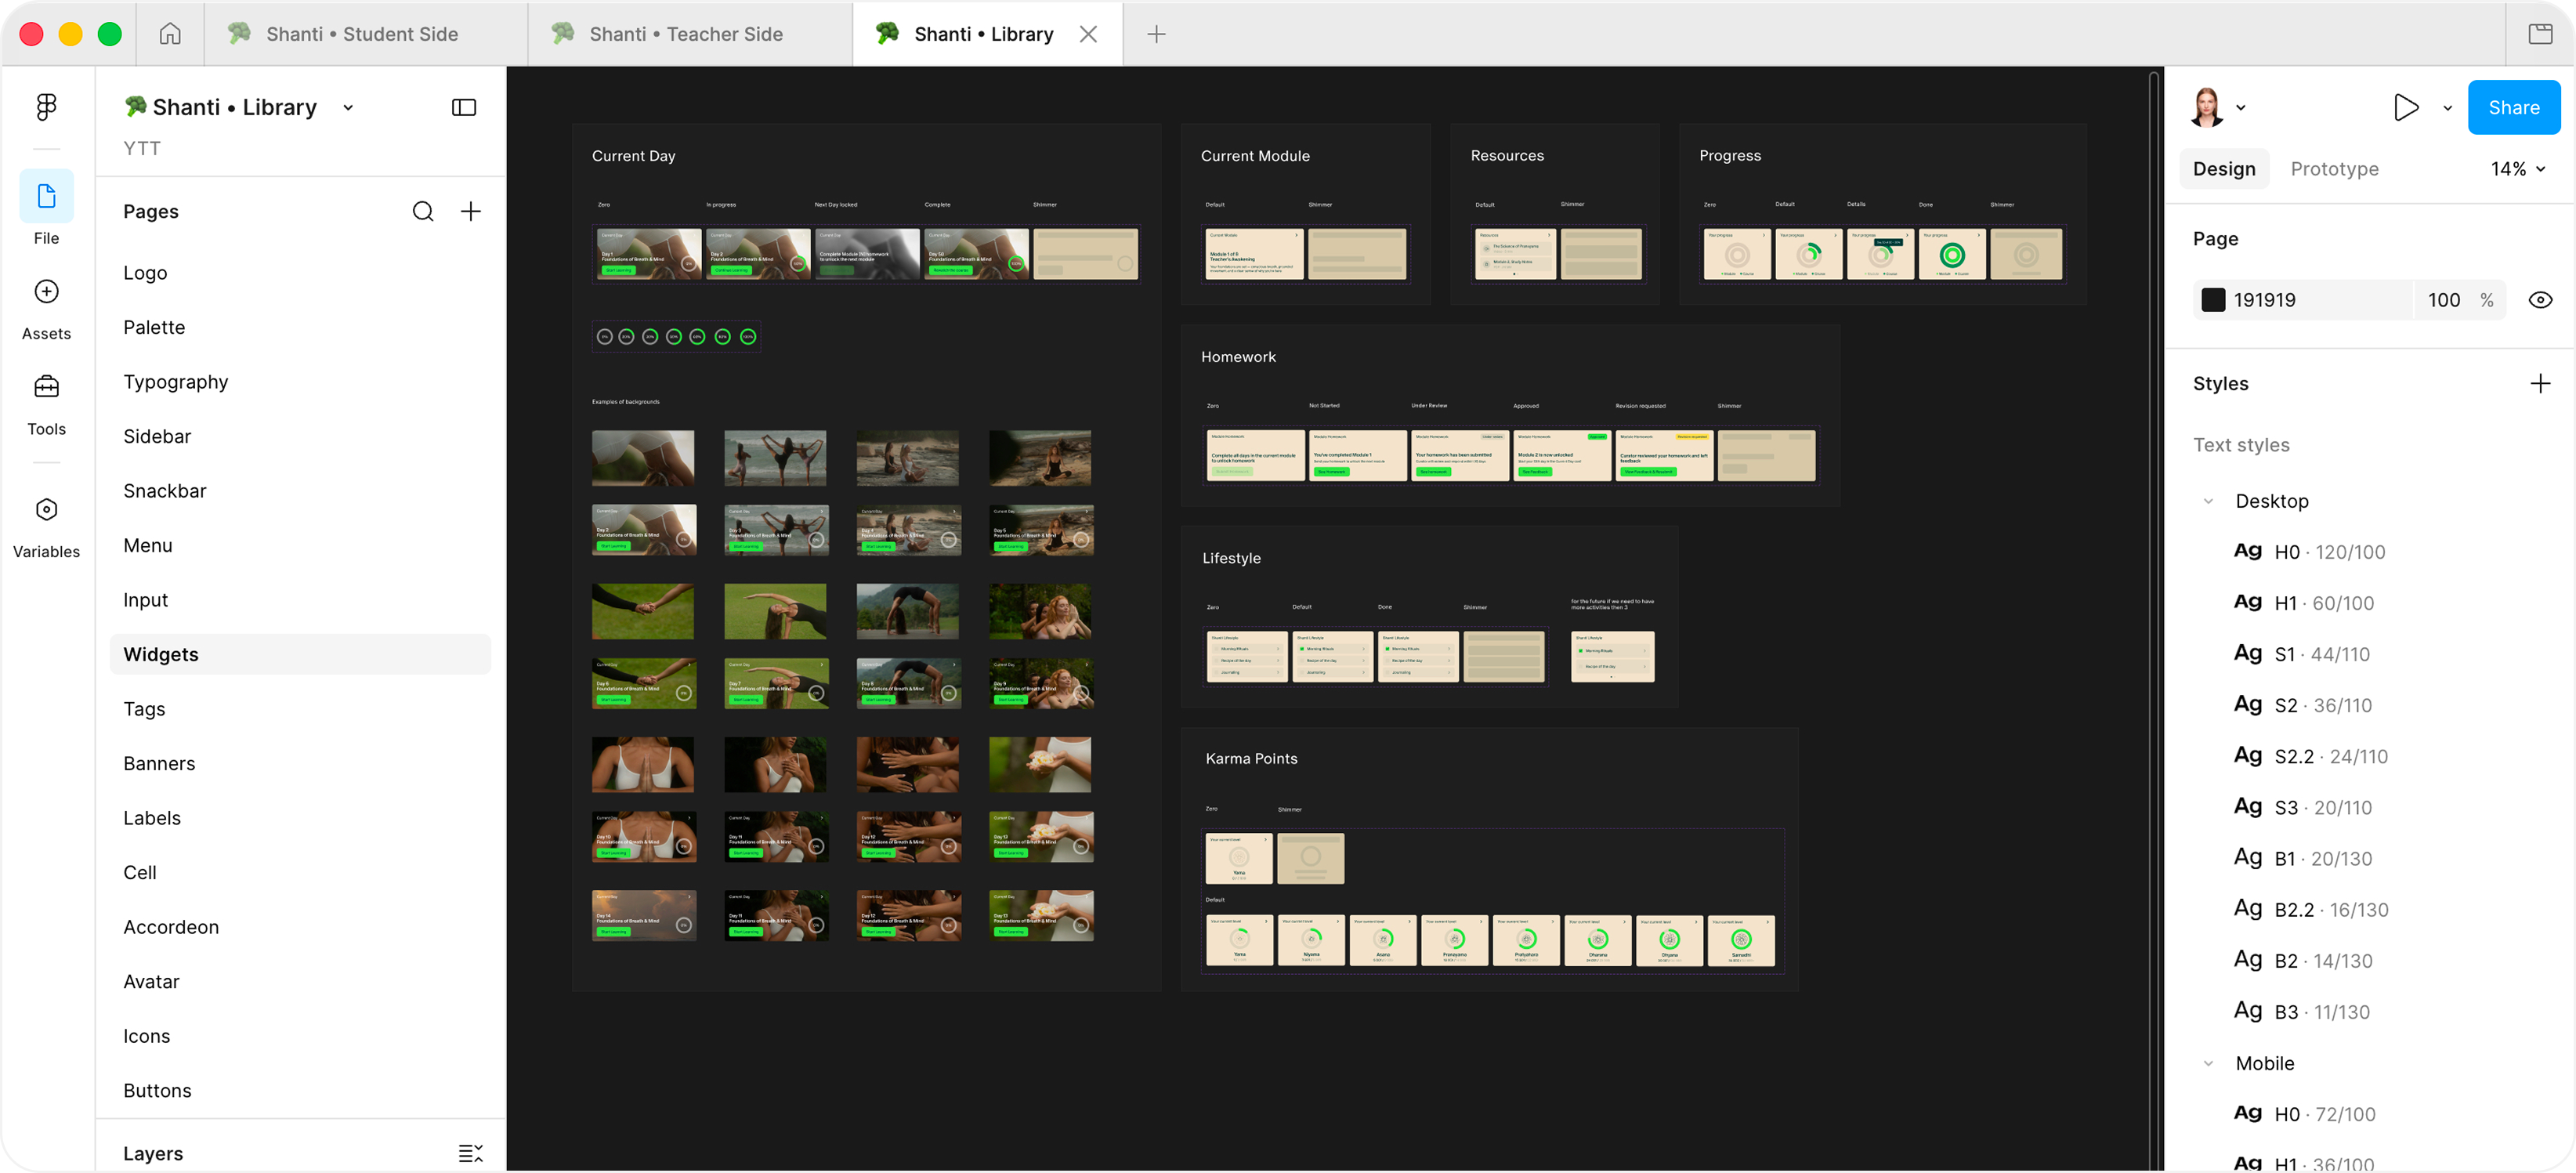Click the Share button

[2513, 107]
